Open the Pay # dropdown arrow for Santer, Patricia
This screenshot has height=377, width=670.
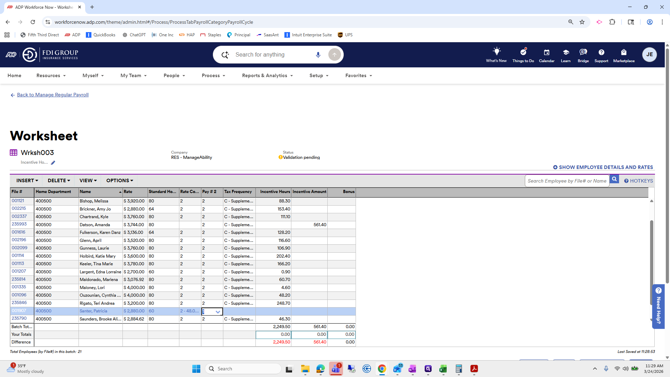click(x=218, y=312)
